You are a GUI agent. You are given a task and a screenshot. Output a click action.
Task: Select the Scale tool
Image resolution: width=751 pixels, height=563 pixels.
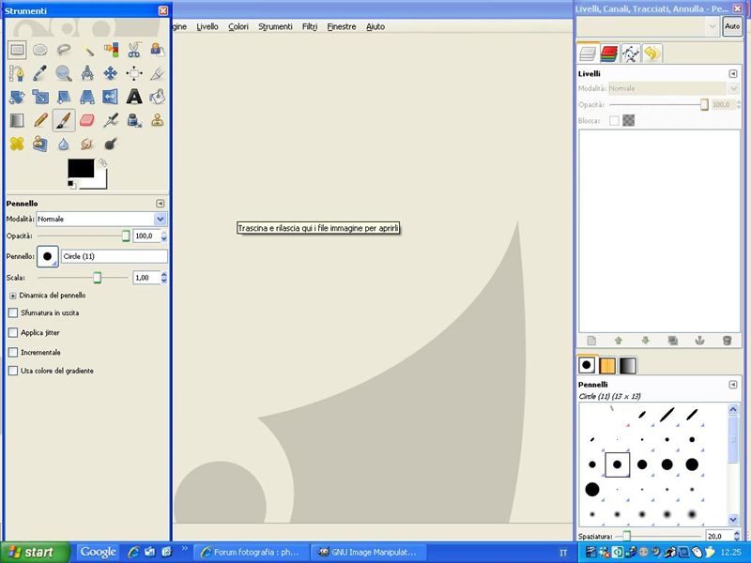click(40, 97)
